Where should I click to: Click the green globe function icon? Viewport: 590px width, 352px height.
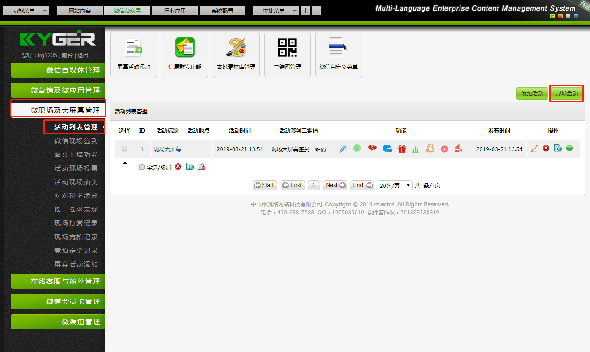357,148
